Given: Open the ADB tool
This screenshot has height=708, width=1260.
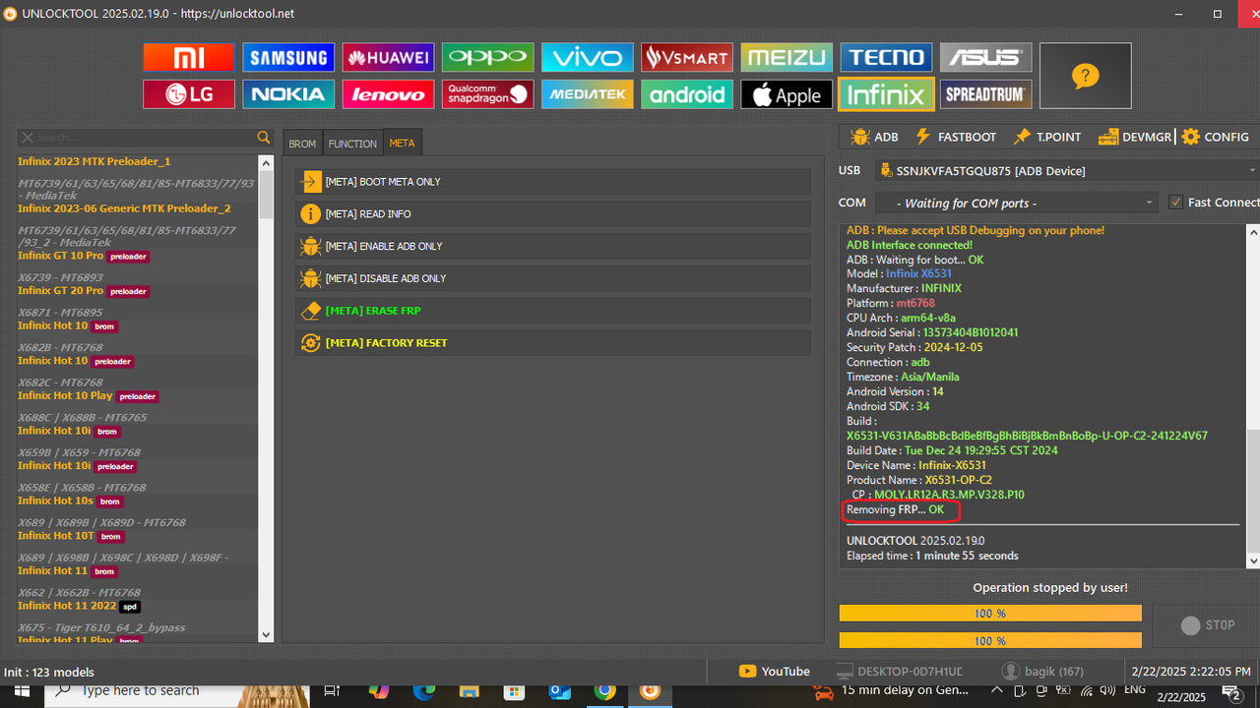Looking at the screenshot, I should (x=875, y=137).
